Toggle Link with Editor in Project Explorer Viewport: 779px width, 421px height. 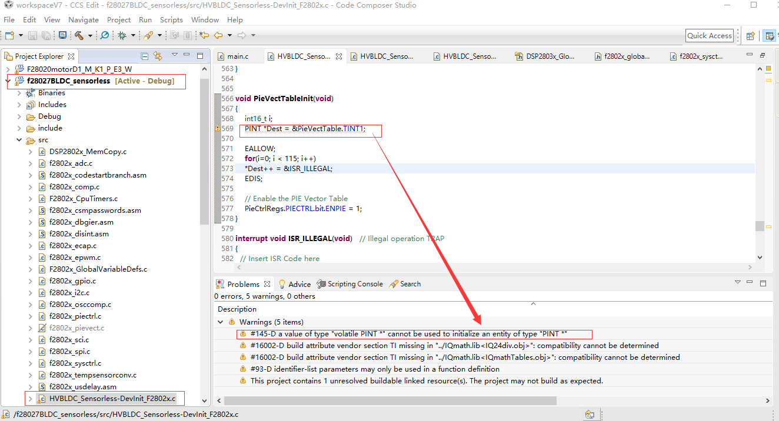click(158, 56)
